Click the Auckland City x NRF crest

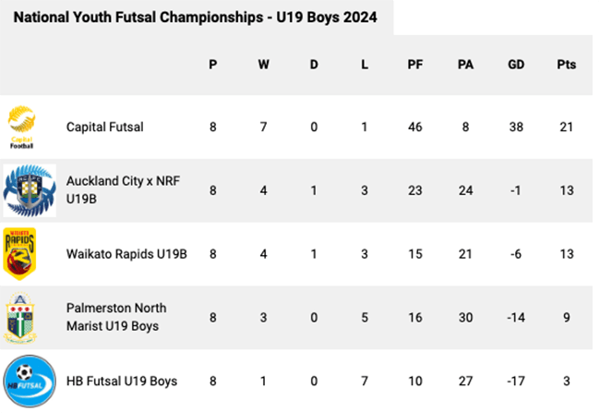tap(29, 189)
